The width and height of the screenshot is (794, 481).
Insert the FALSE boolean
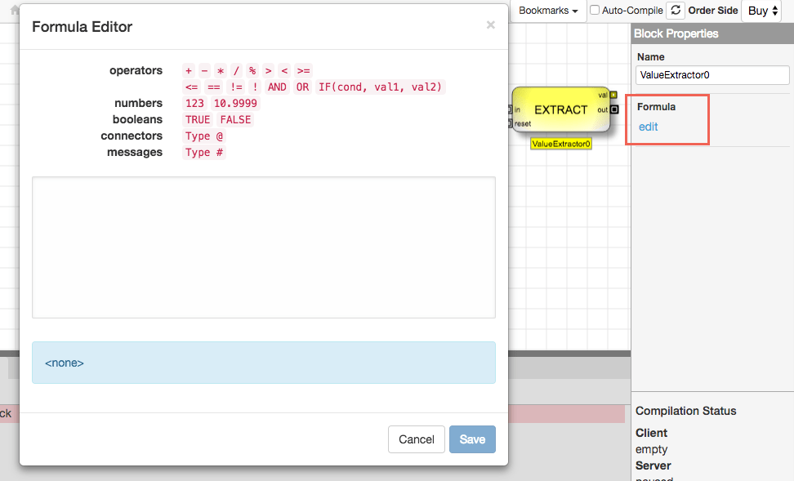click(x=235, y=119)
